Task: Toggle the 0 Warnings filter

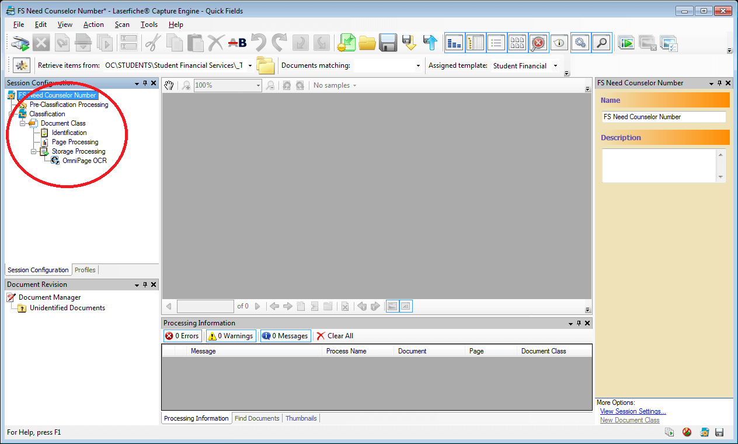Action: [x=231, y=336]
